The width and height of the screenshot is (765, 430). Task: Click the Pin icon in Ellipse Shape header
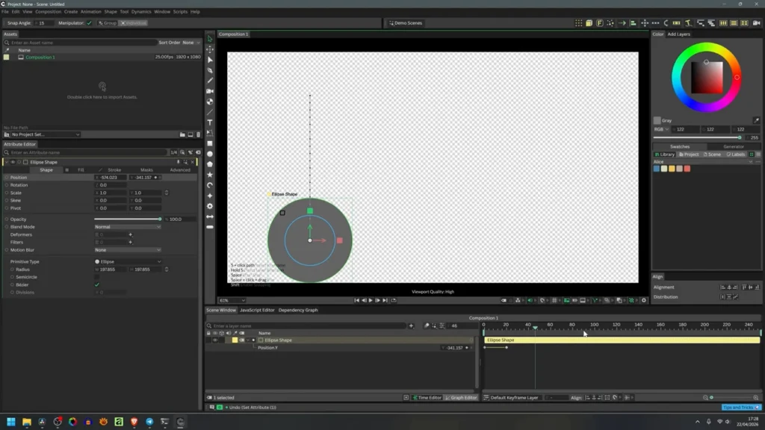[x=178, y=162]
